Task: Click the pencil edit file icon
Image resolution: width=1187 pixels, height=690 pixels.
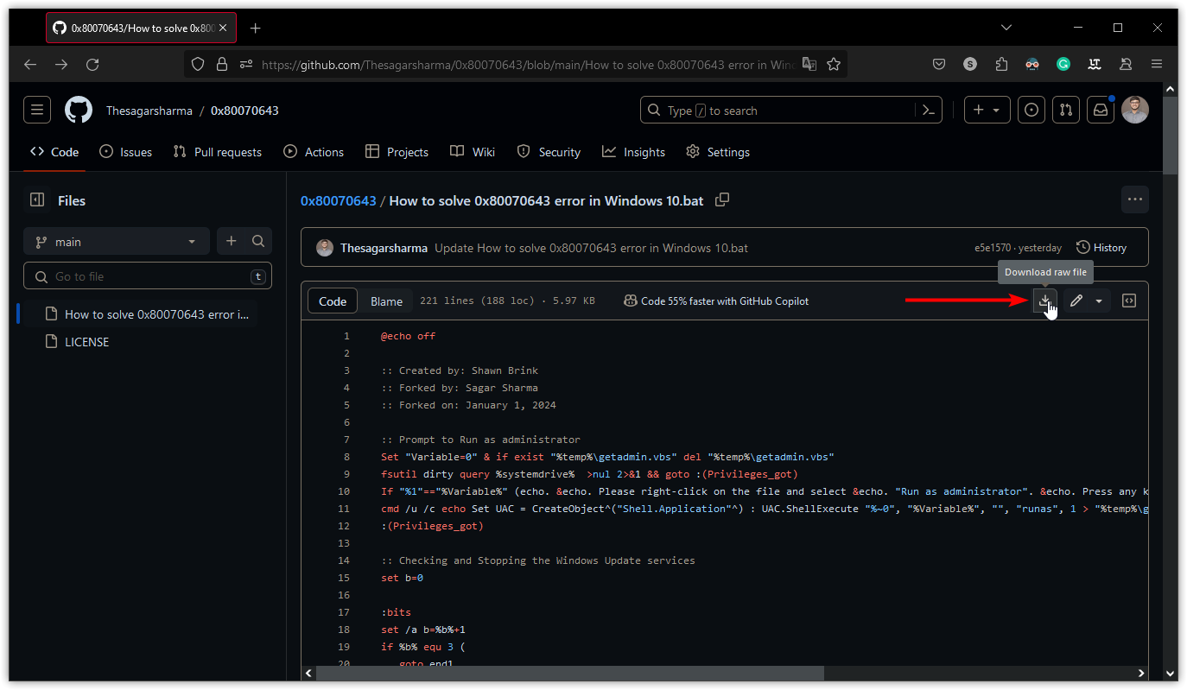Action: [1076, 301]
